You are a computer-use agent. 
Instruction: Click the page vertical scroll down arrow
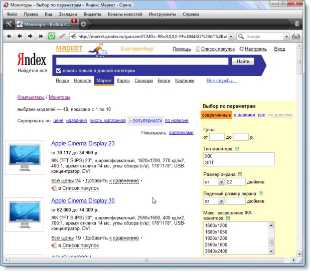(x=299, y=254)
